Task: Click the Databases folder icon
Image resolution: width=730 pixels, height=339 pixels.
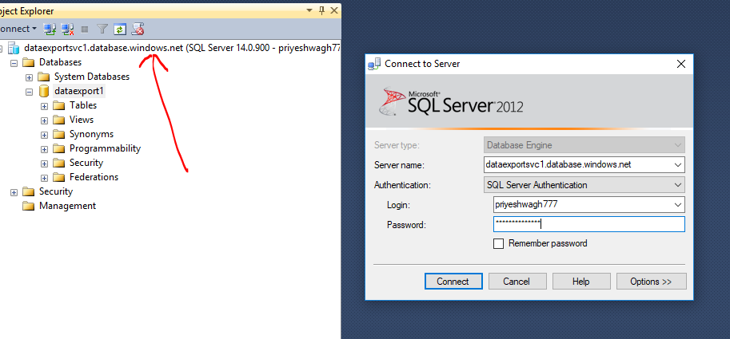Action: coord(29,62)
